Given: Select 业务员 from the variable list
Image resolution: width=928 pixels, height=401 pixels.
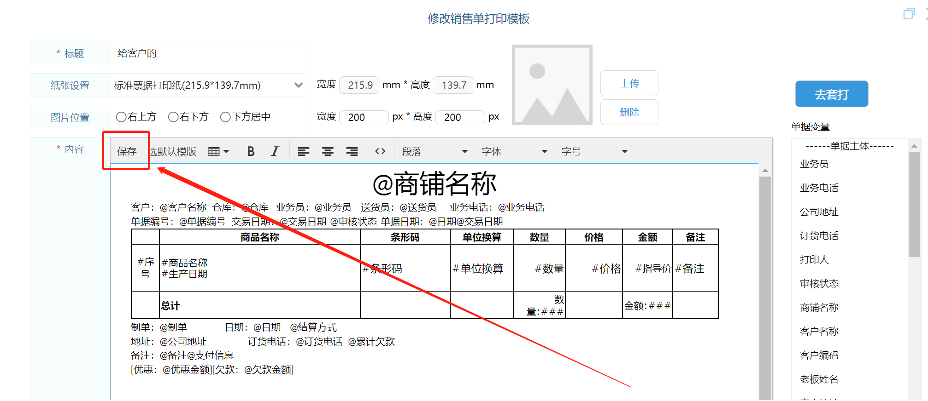Looking at the screenshot, I should point(814,164).
